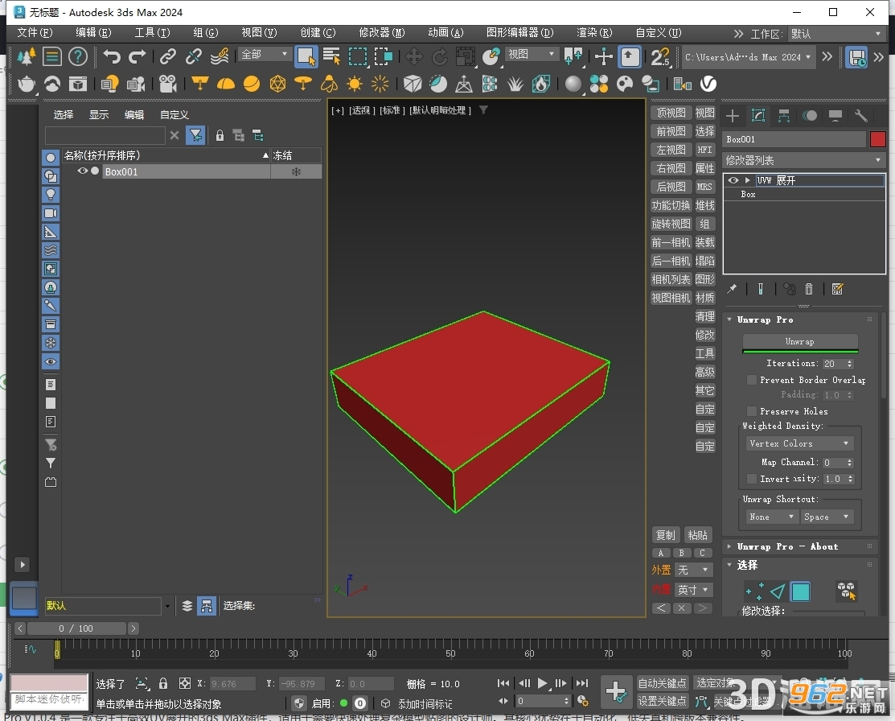
Task: Click Pin Stack icon under modifier list
Action: click(x=732, y=289)
